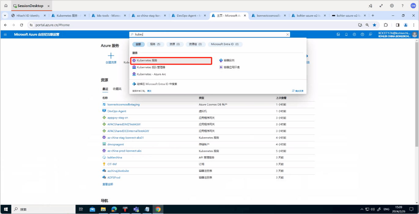Clear the search box with the X icon
419x214 pixels.
pyautogui.click(x=287, y=34)
